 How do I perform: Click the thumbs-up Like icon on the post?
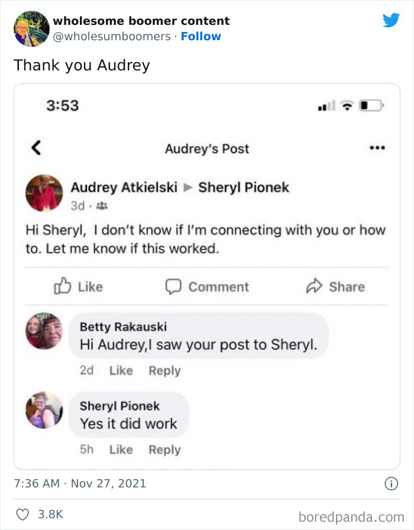(x=62, y=287)
